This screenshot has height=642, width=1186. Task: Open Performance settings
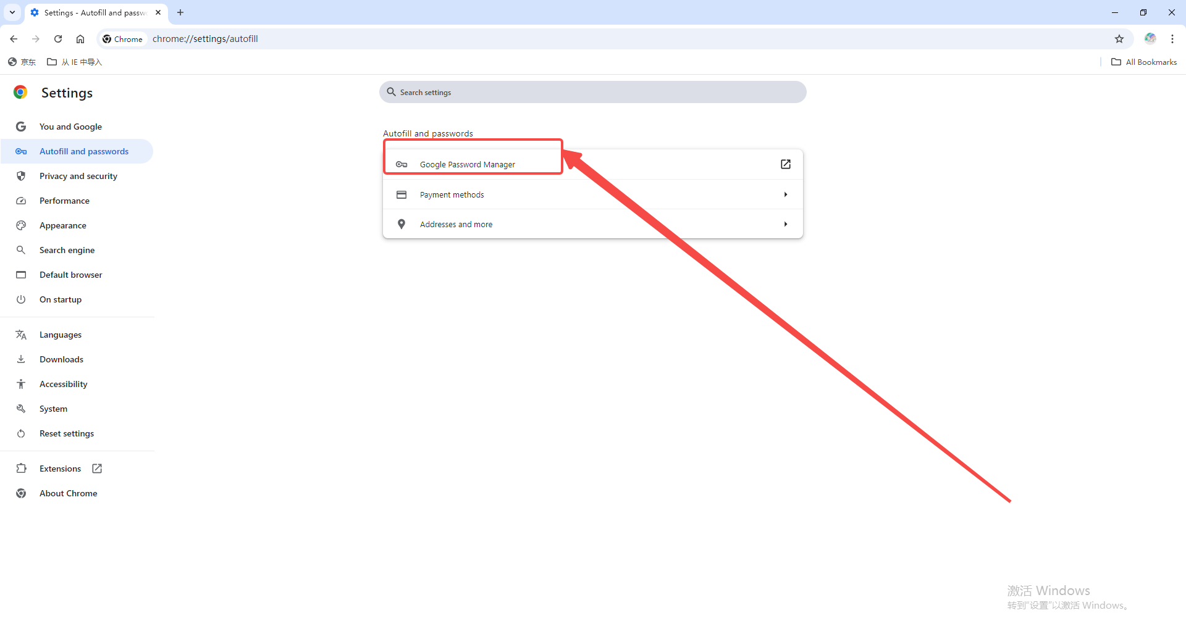tap(77, 201)
